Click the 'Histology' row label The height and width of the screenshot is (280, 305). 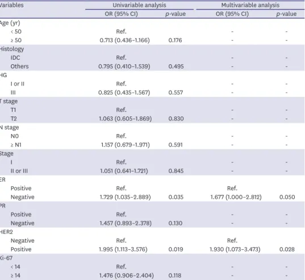coord(12,49)
